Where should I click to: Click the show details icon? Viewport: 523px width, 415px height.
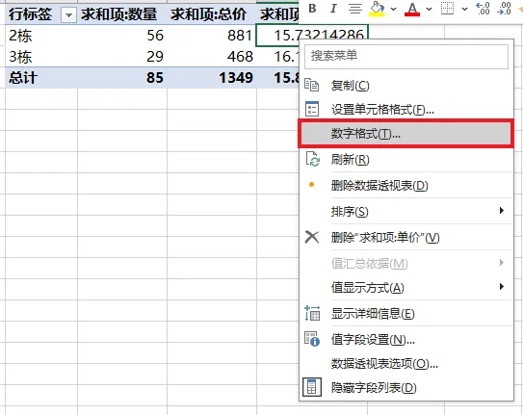[312, 313]
